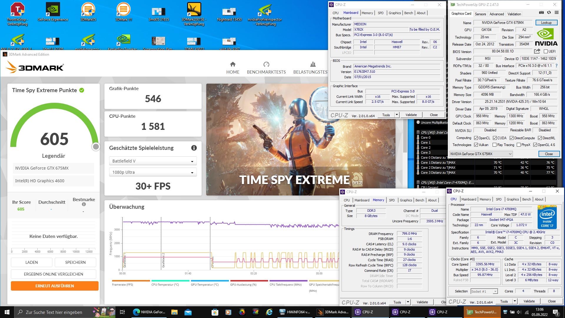Image resolution: width=565 pixels, height=318 pixels.
Task: Select Bench tab in Memory CPU-Z window
Action: click(420, 200)
